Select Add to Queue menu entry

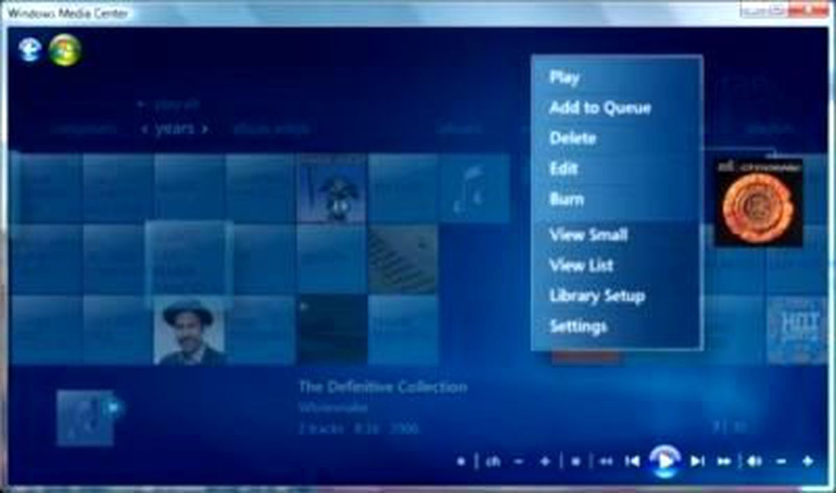coord(600,108)
